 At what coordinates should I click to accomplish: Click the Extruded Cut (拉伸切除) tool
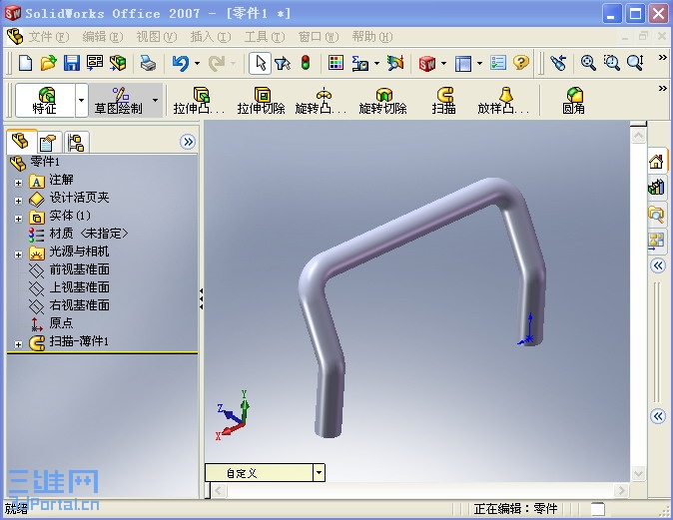[261, 101]
